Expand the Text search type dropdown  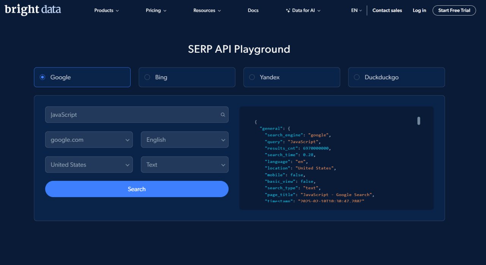click(185, 165)
